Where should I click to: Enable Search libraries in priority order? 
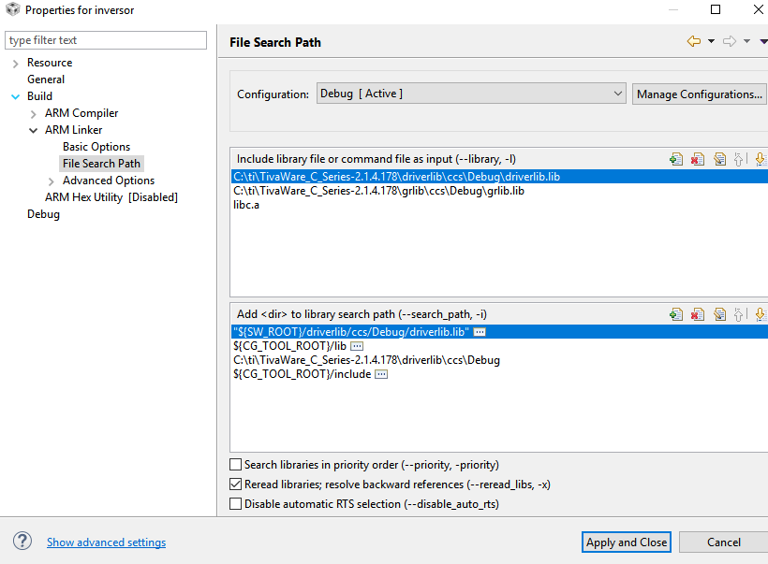coord(235,465)
